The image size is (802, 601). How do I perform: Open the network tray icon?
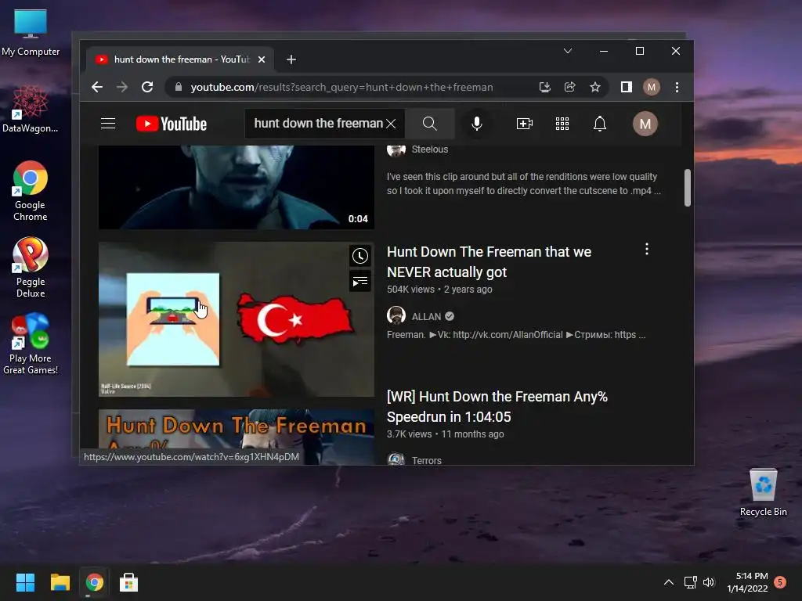[x=691, y=582]
